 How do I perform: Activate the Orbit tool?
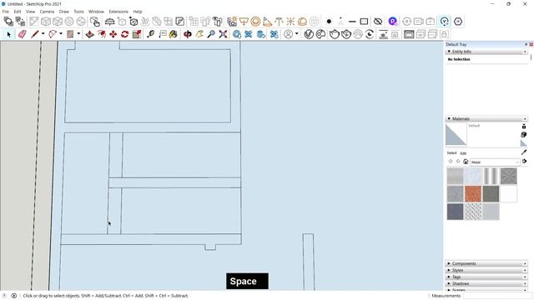(187, 34)
